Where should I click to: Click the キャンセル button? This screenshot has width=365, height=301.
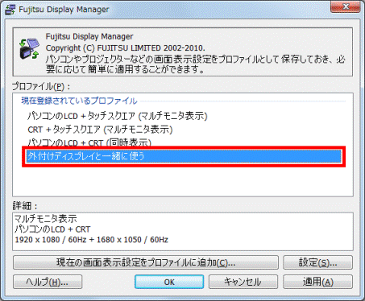(x=243, y=282)
